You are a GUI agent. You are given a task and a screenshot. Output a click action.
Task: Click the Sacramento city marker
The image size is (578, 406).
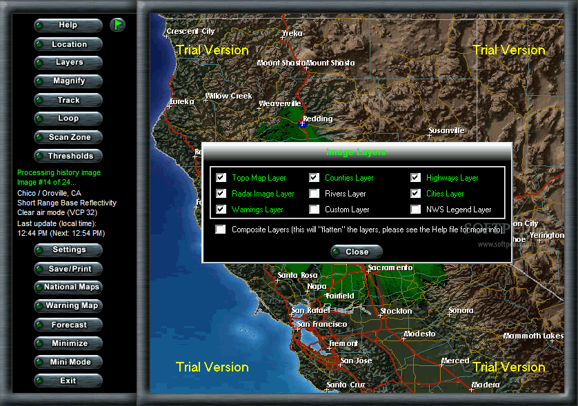(x=368, y=271)
